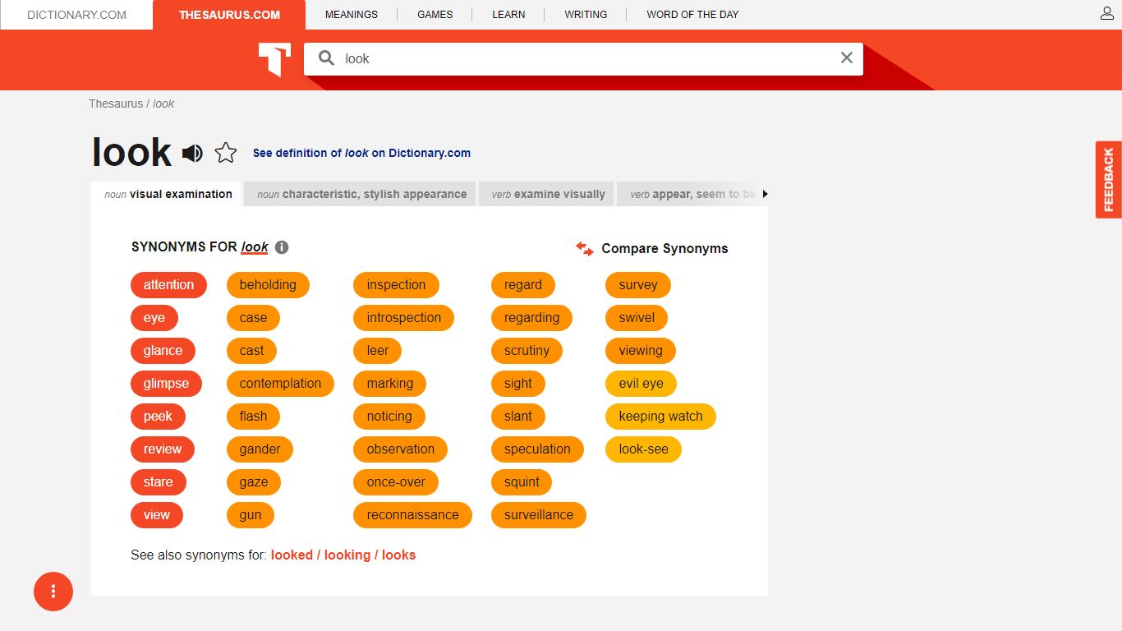Click the synonym beholding
This screenshot has height=631, width=1122.
point(268,285)
